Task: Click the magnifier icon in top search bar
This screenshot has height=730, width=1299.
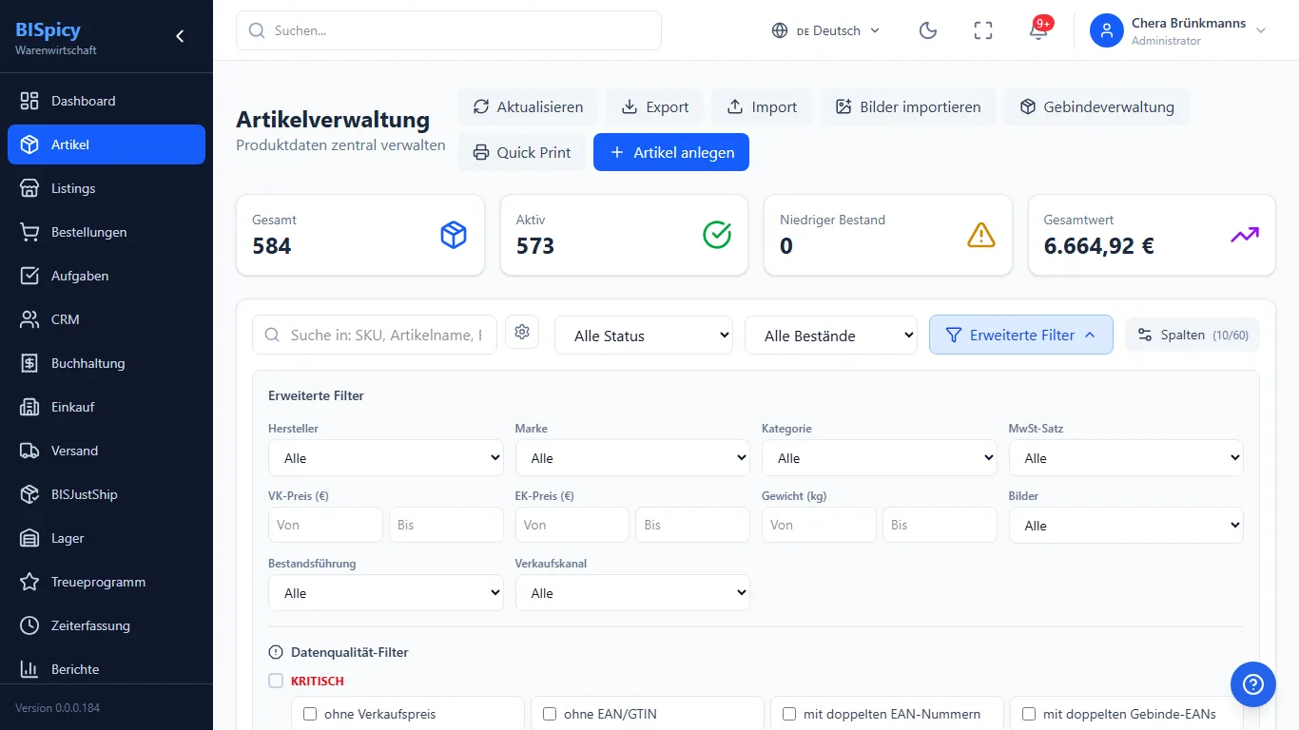Action: click(256, 30)
